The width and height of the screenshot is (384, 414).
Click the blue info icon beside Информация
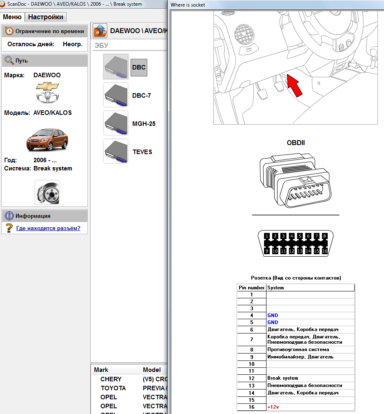pyautogui.click(x=9, y=216)
